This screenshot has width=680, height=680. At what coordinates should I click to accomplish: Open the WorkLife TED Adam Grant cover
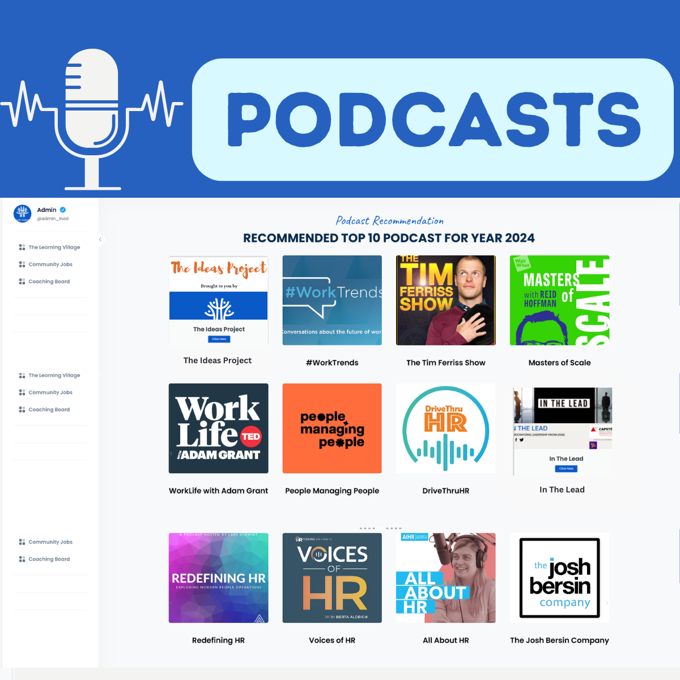219,428
